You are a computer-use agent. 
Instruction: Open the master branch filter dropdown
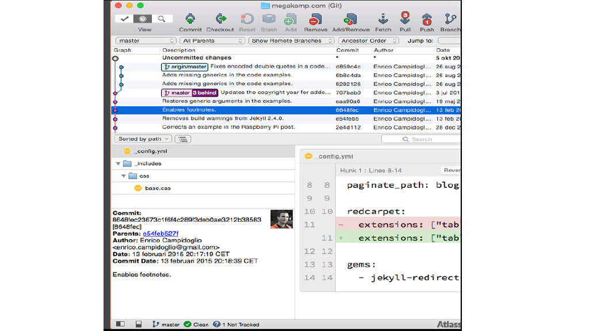pos(146,41)
